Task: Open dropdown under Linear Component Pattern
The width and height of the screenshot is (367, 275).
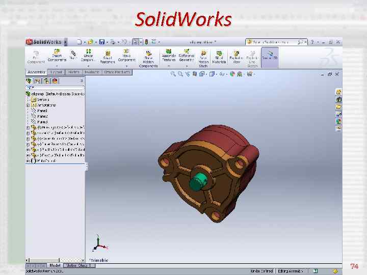Action: [88, 66]
